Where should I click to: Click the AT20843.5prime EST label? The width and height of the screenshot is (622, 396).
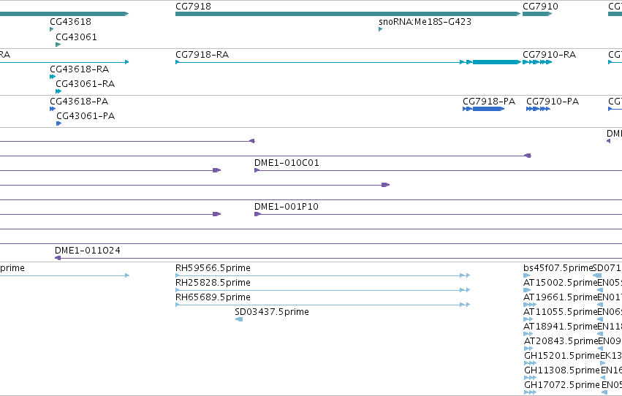561,341
